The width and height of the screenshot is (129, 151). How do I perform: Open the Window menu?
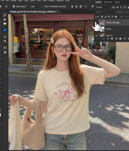(x=60, y=1)
